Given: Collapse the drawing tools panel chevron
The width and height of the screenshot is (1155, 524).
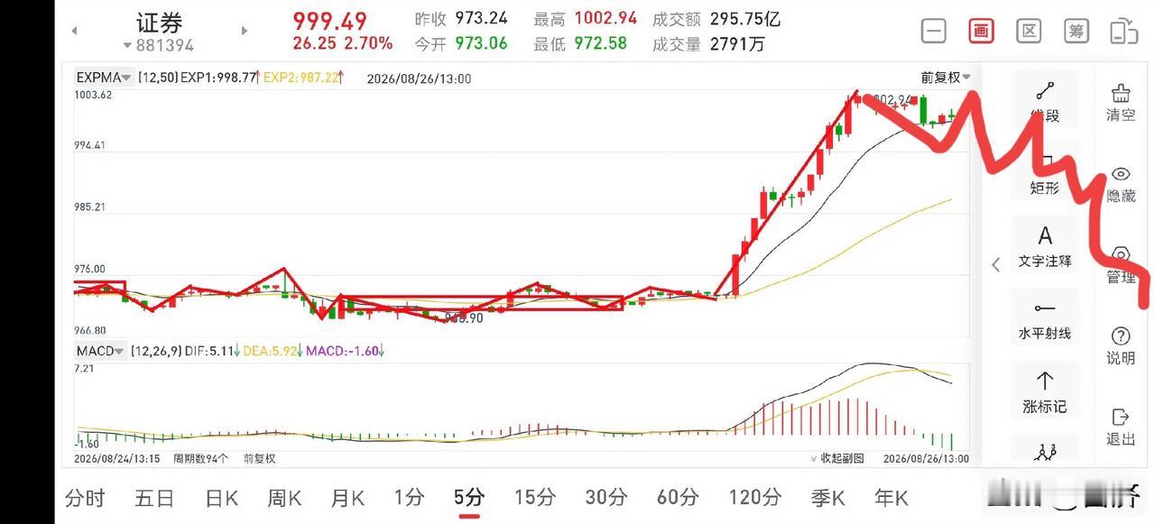Looking at the screenshot, I should (996, 264).
